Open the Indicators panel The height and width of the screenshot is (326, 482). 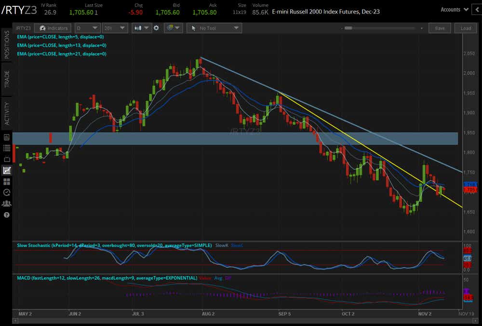click(54, 28)
